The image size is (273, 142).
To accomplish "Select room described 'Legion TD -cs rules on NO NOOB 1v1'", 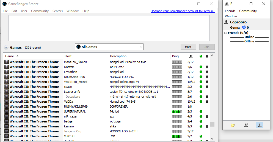I will pos(107,92).
